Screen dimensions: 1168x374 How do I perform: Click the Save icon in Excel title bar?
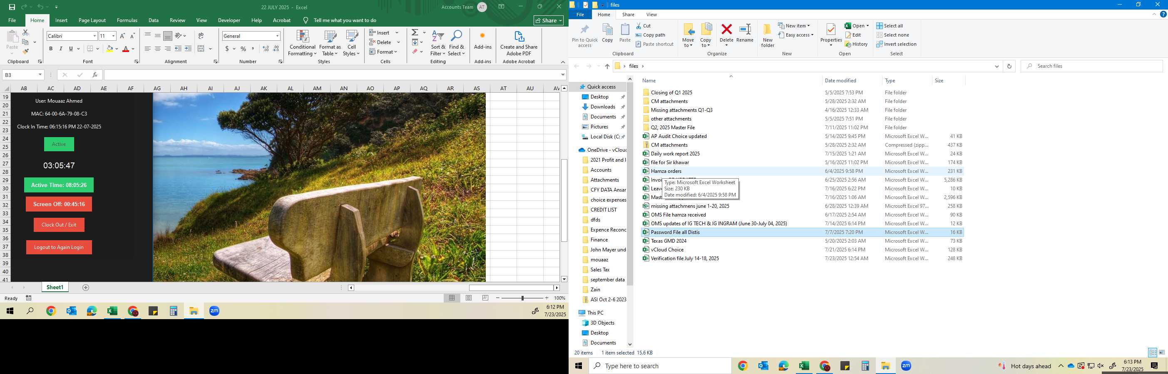[x=12, y=7]
